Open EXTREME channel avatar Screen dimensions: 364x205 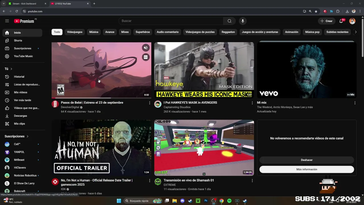click(x=158, y=182)
